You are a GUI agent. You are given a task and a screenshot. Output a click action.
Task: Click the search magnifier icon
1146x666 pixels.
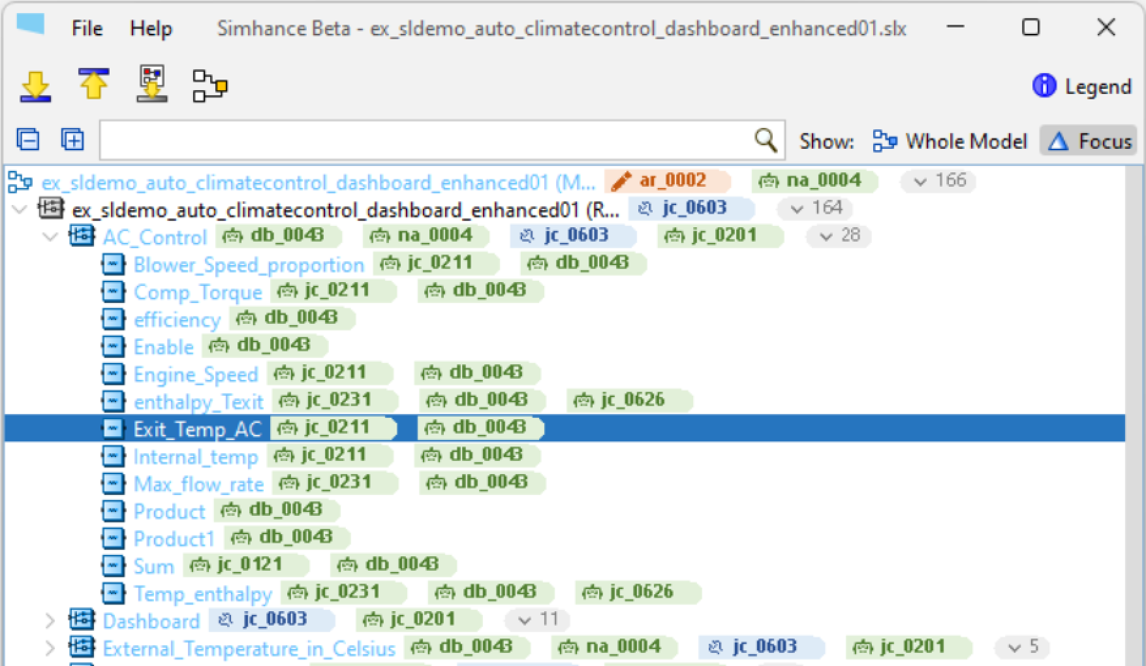click(x=766, y=140)
